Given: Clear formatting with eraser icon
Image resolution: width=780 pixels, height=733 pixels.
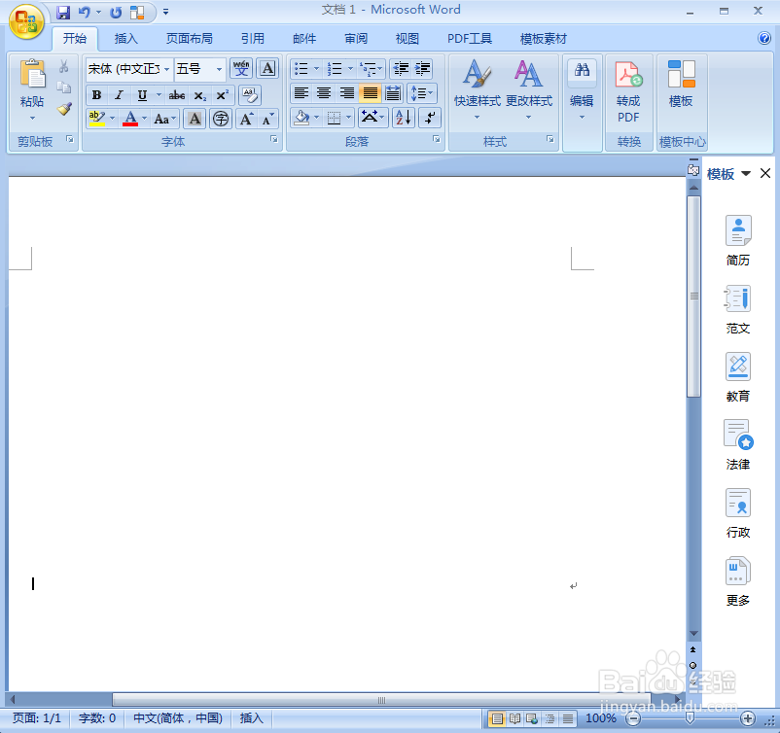Looking at the screenshot, I should pos(250,94).
